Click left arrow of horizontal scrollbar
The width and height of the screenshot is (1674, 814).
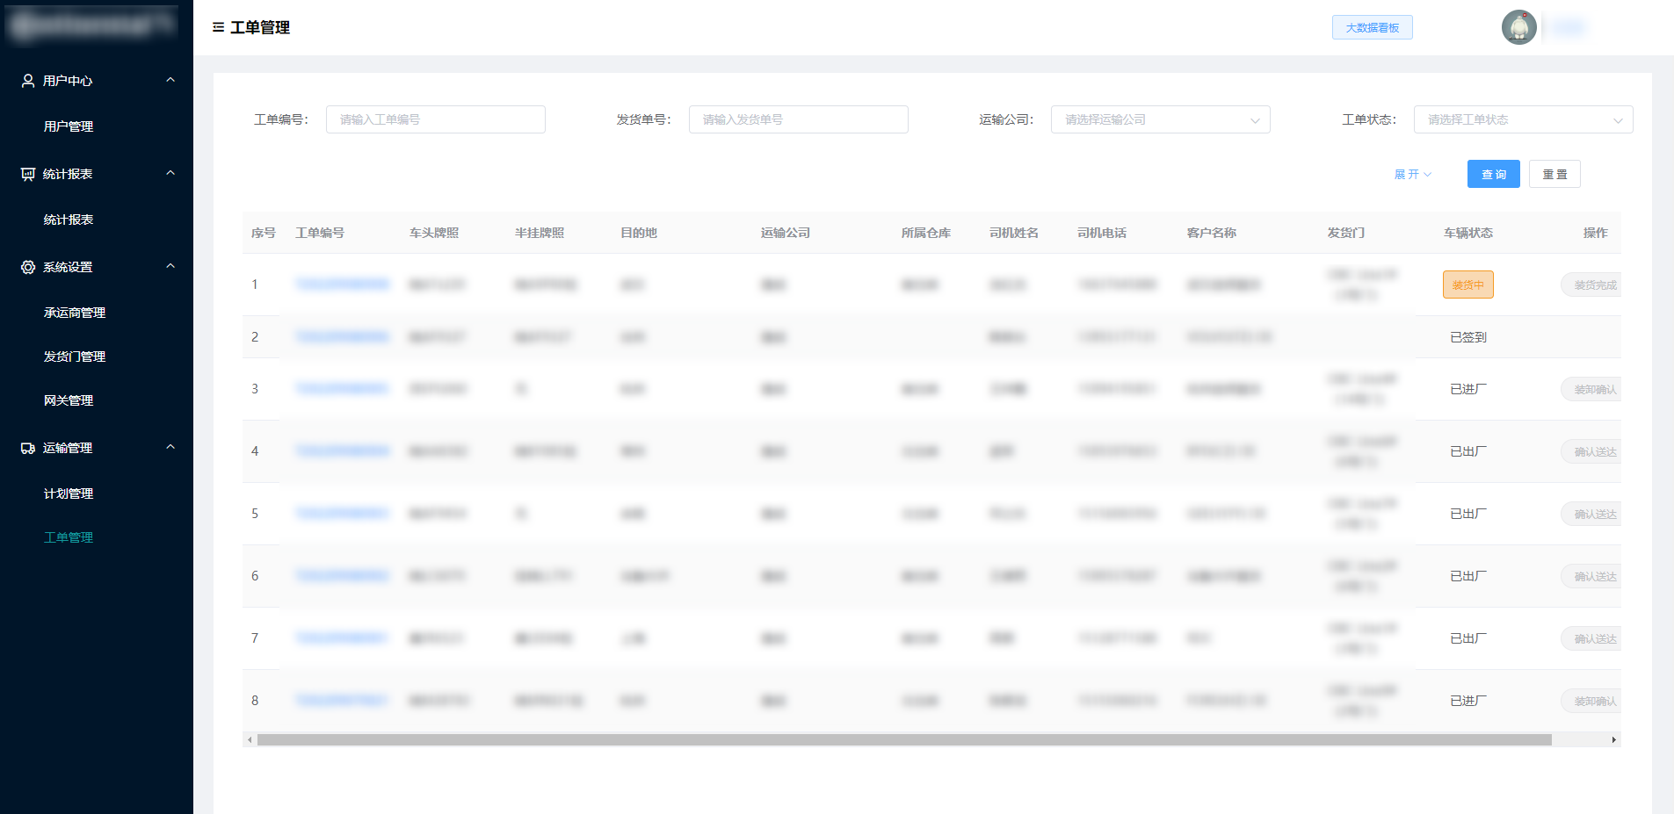[250, 740]
